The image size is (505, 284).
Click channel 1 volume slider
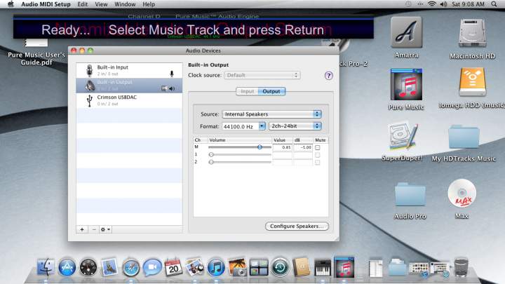240,154
